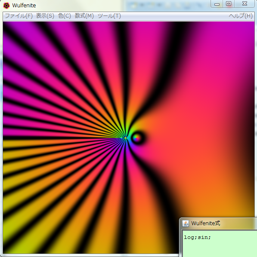Open the 数式(M) formula menu

pyautogui.click(x=84, y=16)
